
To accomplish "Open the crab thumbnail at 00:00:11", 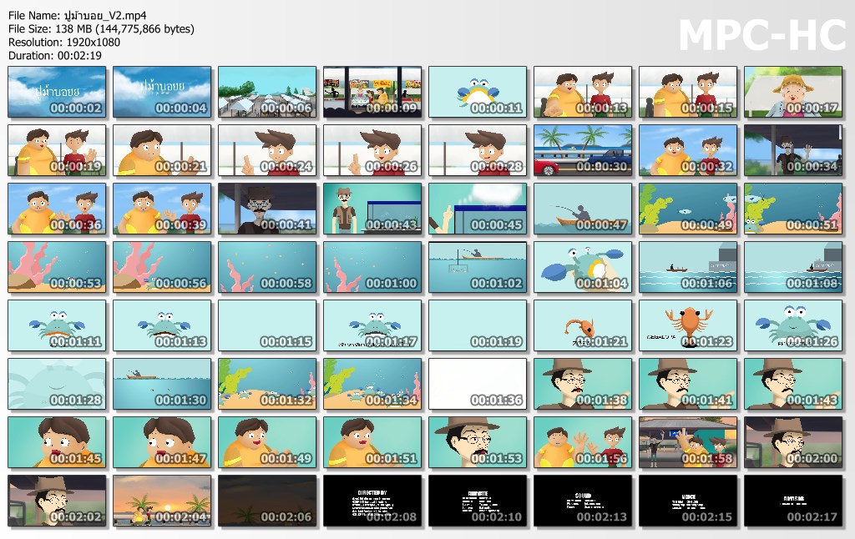I will point(478,93).
